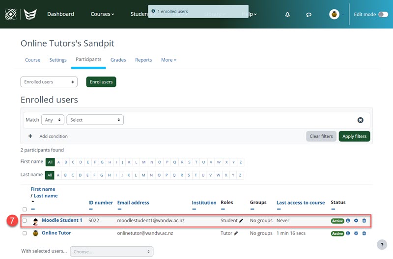Hide the Email address column

coord(119,209)
